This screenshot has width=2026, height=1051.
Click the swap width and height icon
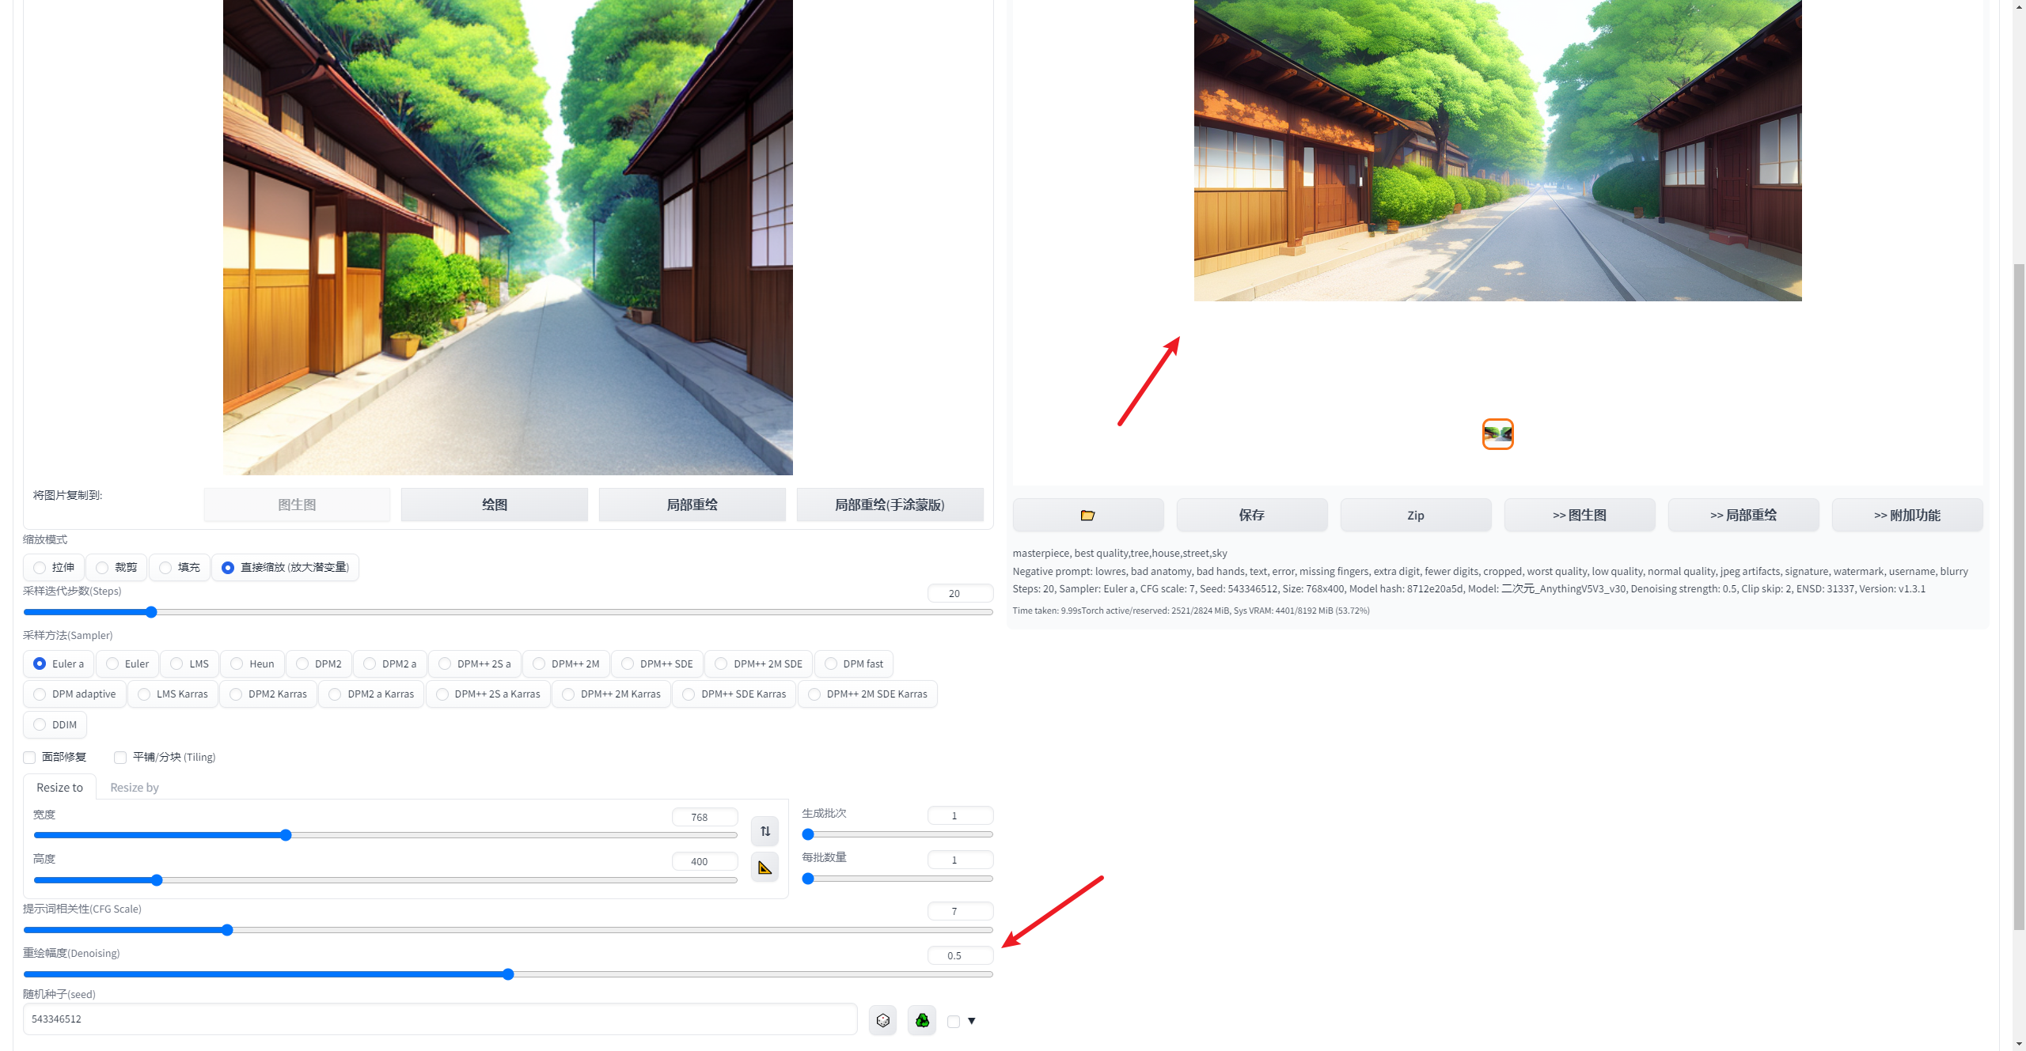[x=764, y=831]
